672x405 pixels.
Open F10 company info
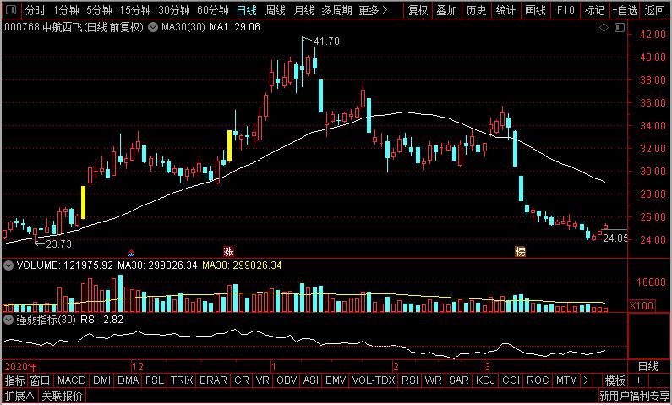565,10
